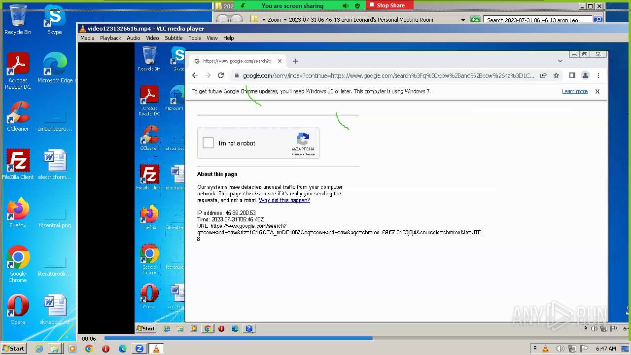This screenshot has width=631, height=355.
Task: Click the Chrome address bar URL
Action: click(x=388, y=75)
